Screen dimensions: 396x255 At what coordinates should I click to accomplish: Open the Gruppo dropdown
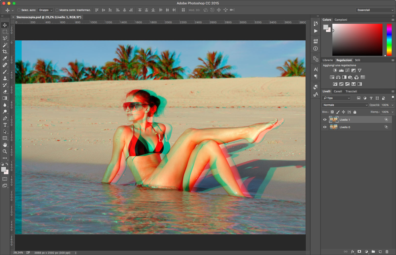pyautogui.click(x=45, y=10)
